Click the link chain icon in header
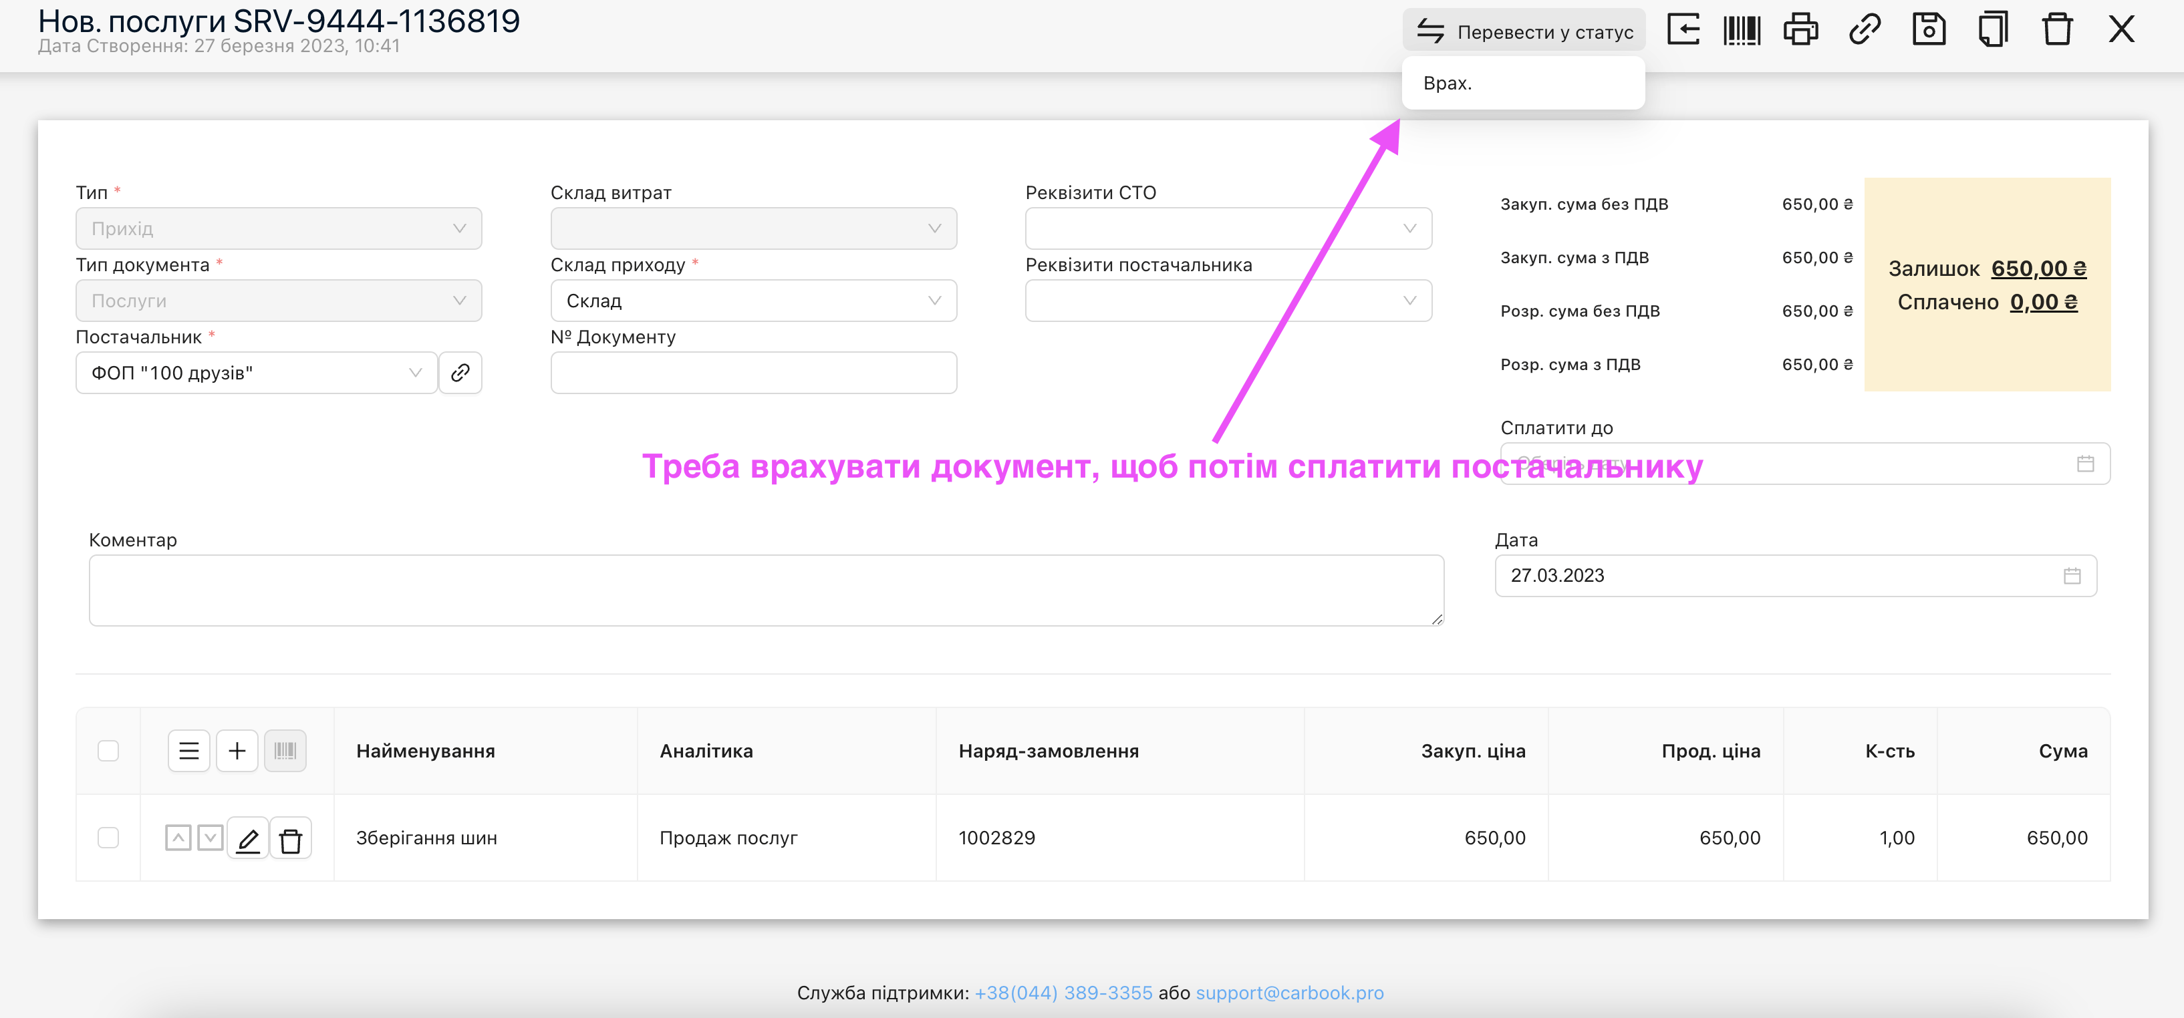Viewport: 2184px width, 1018px height. [x=1865, y=29]
